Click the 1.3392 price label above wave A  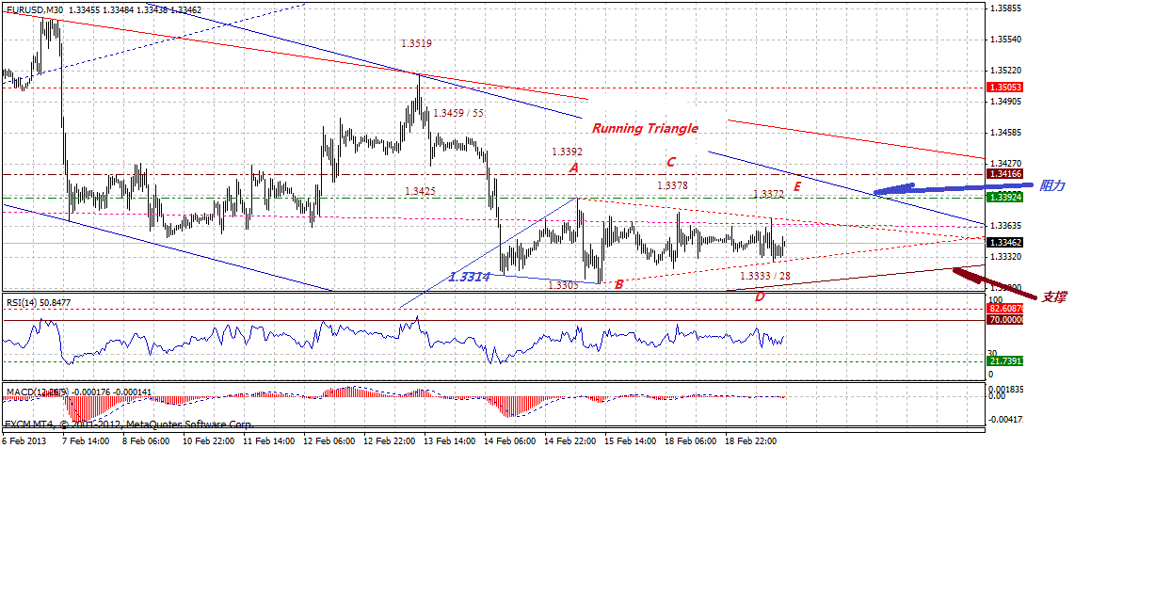click(567, 152)
